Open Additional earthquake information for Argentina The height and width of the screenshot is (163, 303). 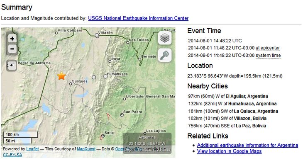tap(247, 145)
